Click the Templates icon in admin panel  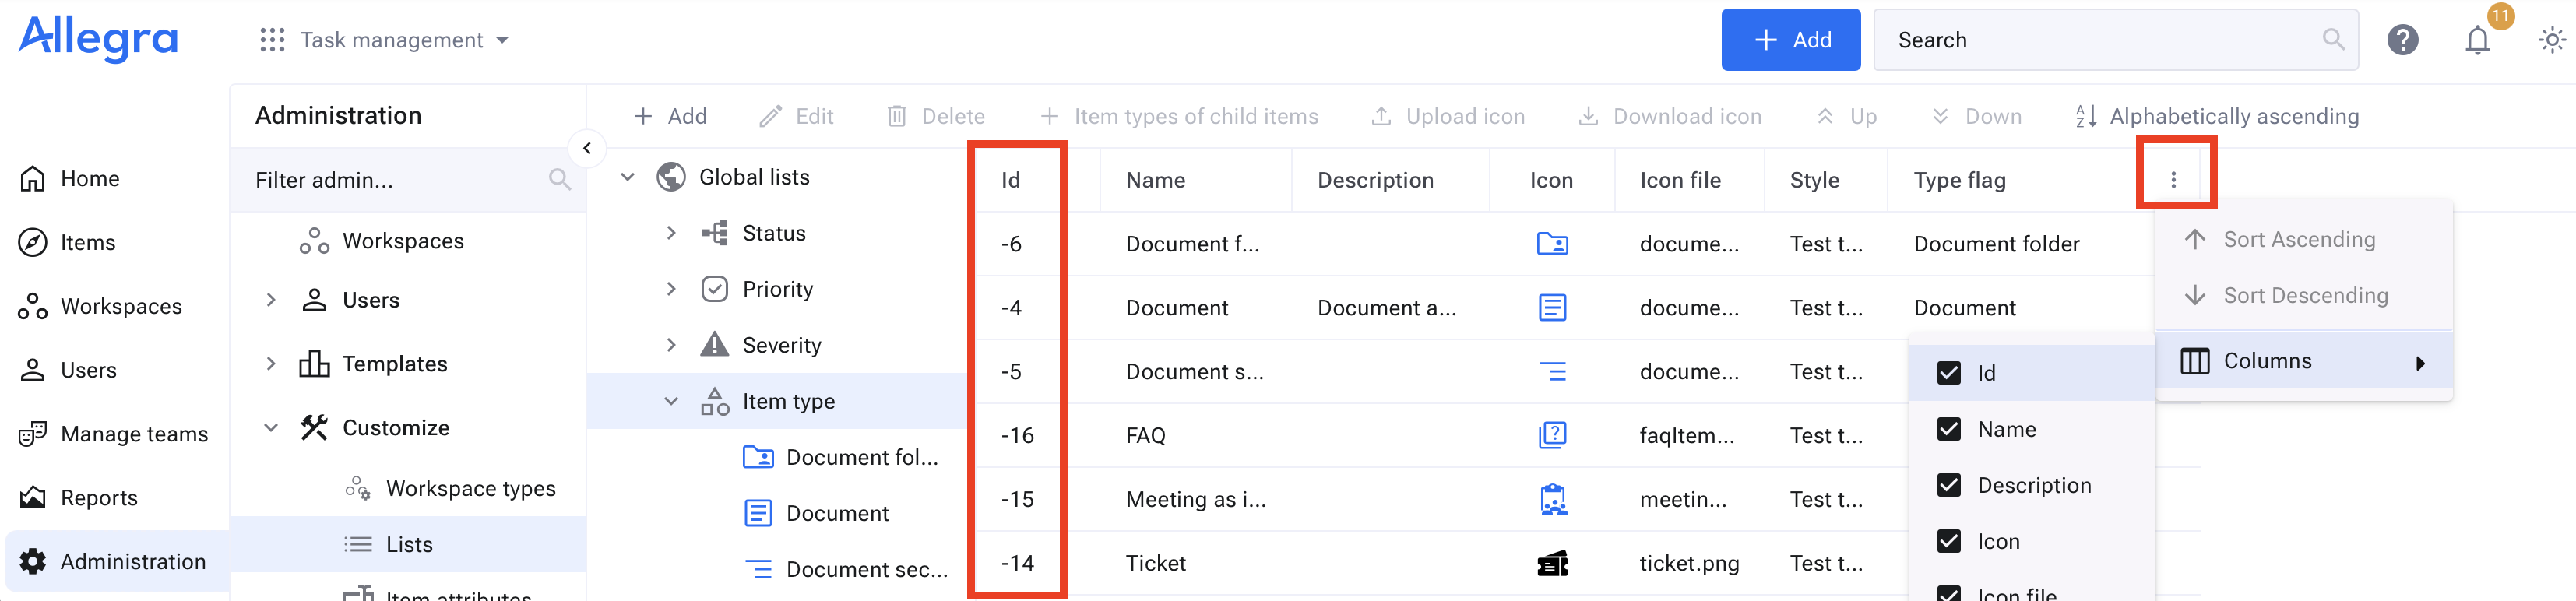(314, 364)
